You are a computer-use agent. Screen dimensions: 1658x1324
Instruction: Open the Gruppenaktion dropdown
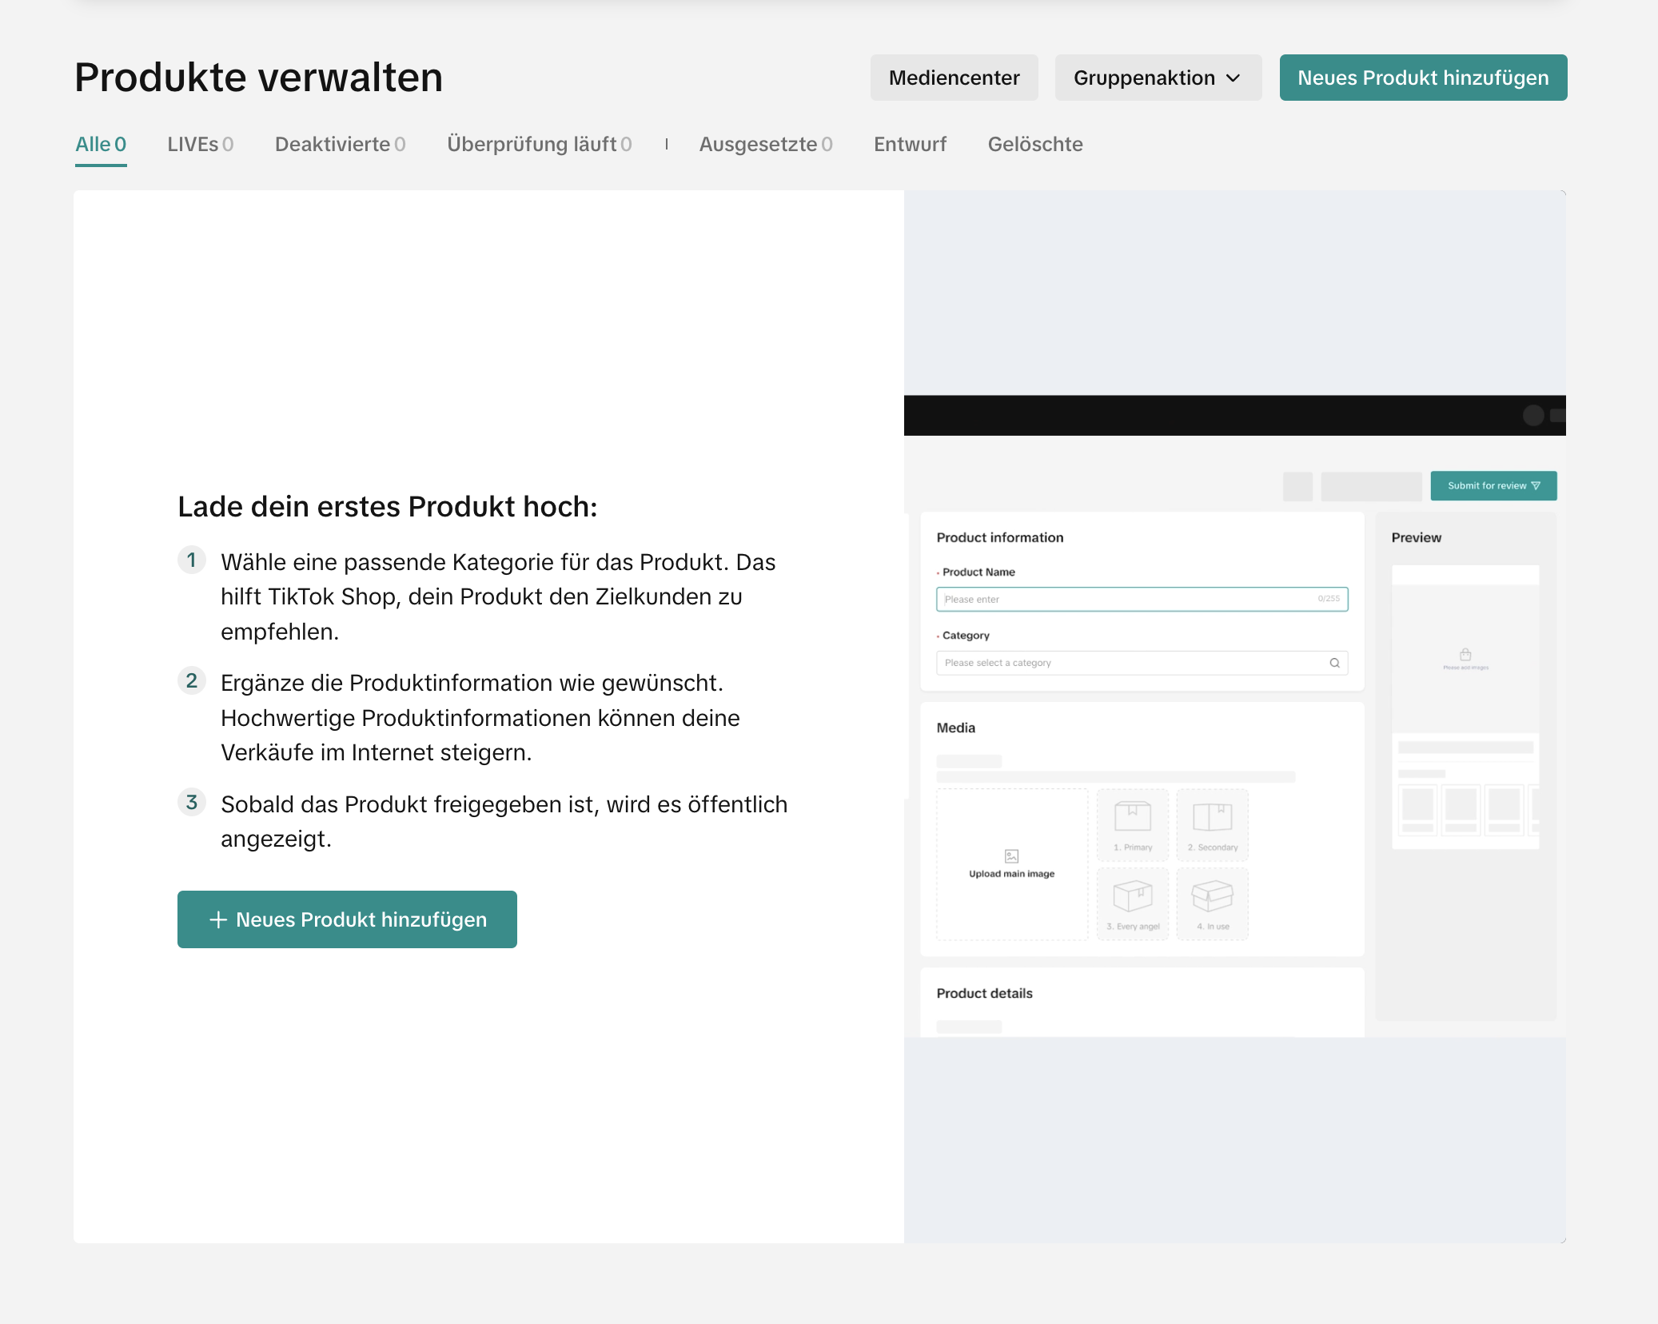coord(1158,78)
